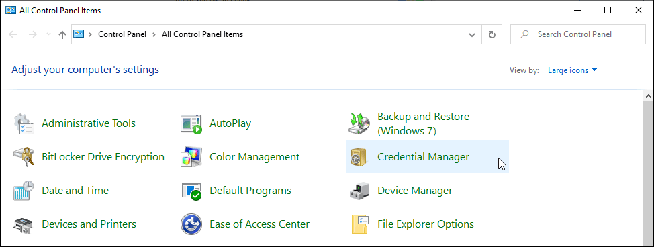The height and width of the screenshot is (247, 654).
Task: Click the vertical scrollbar up arrow
Action: tap(648, 96)
